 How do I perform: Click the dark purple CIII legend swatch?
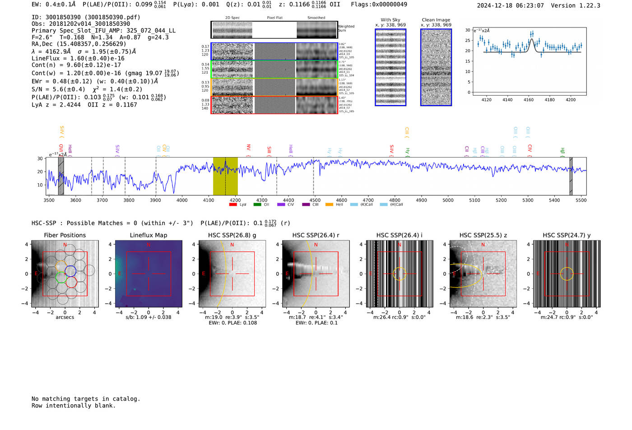pyautogui.click(x=306, y=204)
